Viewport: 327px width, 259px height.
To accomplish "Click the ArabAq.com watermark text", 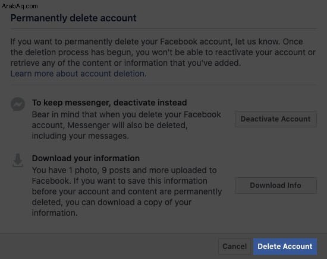I will 20,7.
